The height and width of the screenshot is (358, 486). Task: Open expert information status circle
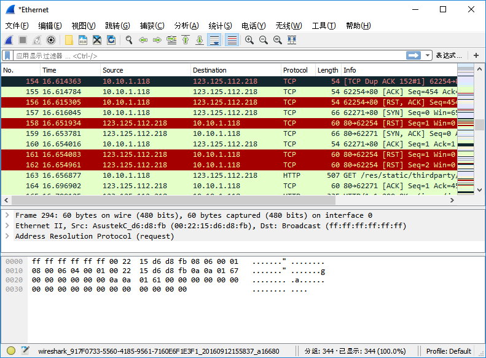click(11, 351)
